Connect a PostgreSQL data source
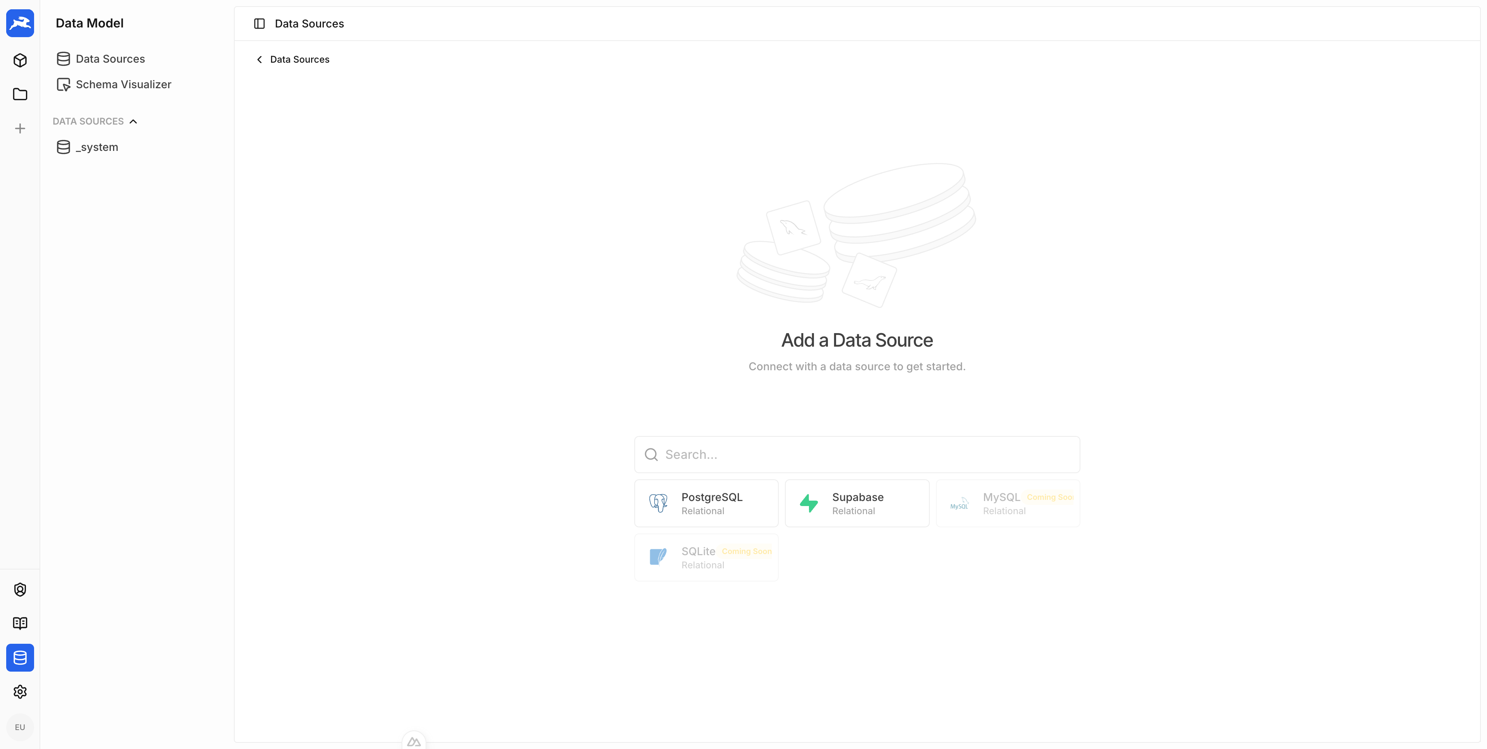The image size is (1487, 749). pos(706,503)
